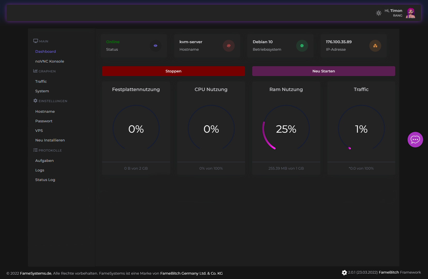This screenshot has height=279, width=428.
Task: Click the green operating system icon
Action: point(302,46)
